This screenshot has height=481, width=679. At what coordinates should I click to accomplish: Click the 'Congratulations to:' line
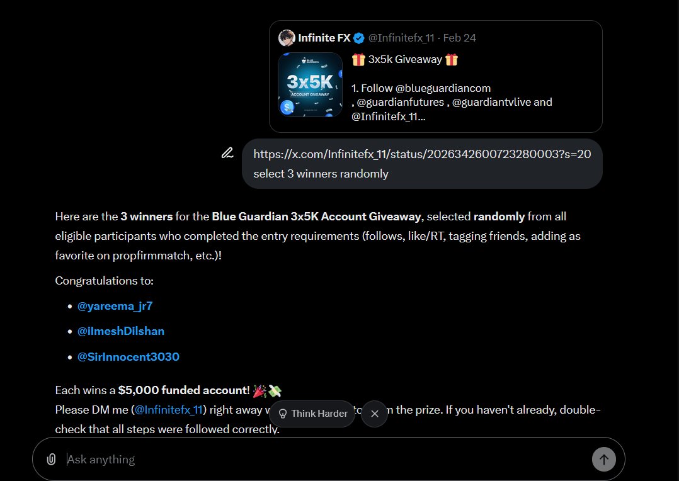(x=105, y=281)
